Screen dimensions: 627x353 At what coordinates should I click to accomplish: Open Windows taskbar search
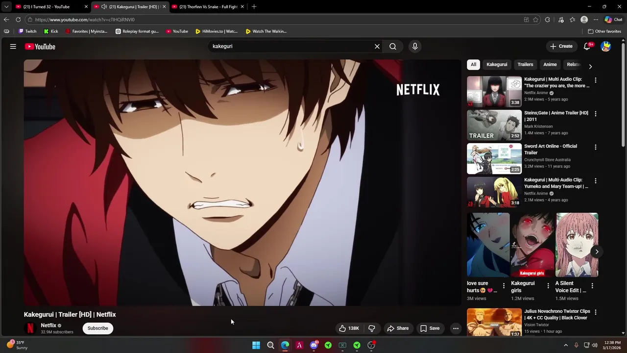(x=270, y=345)
